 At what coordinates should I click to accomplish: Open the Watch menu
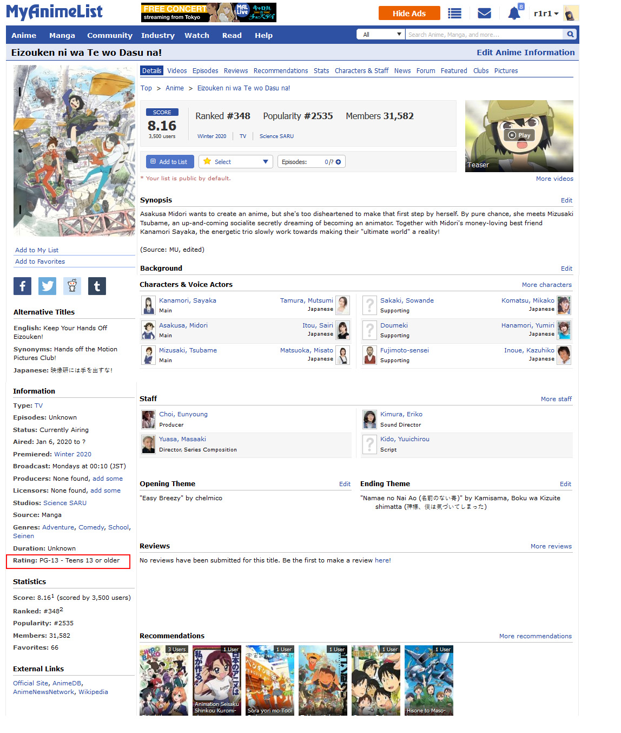click(x=197, y=35)
